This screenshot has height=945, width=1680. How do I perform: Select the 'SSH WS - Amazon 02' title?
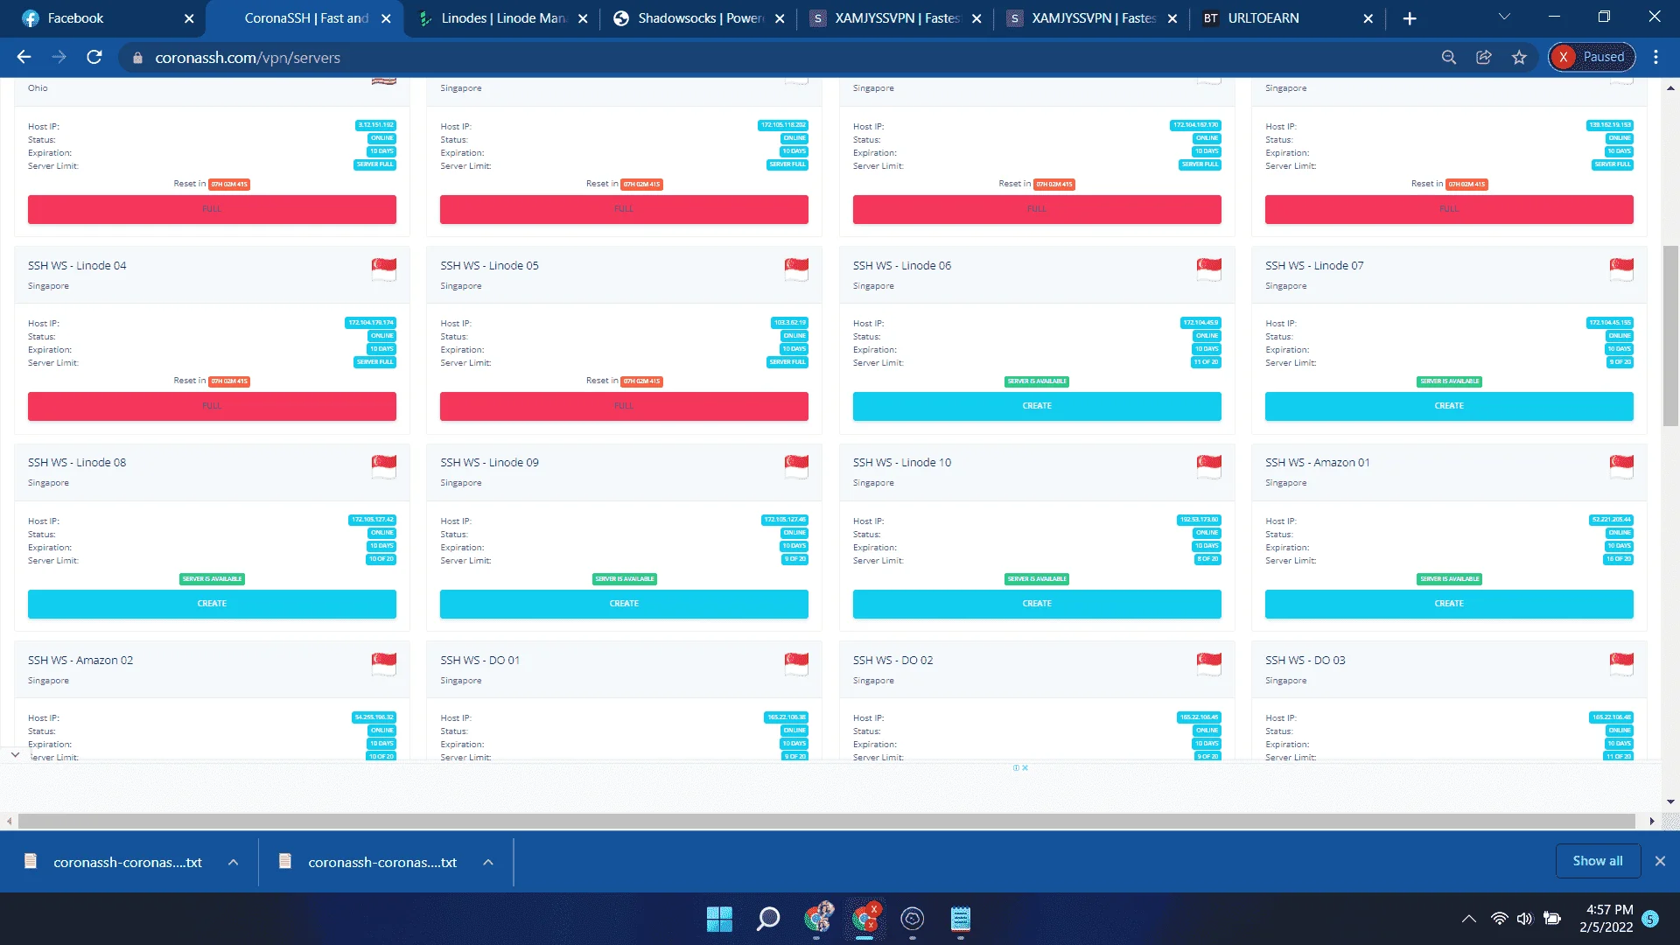coord(80,661)
